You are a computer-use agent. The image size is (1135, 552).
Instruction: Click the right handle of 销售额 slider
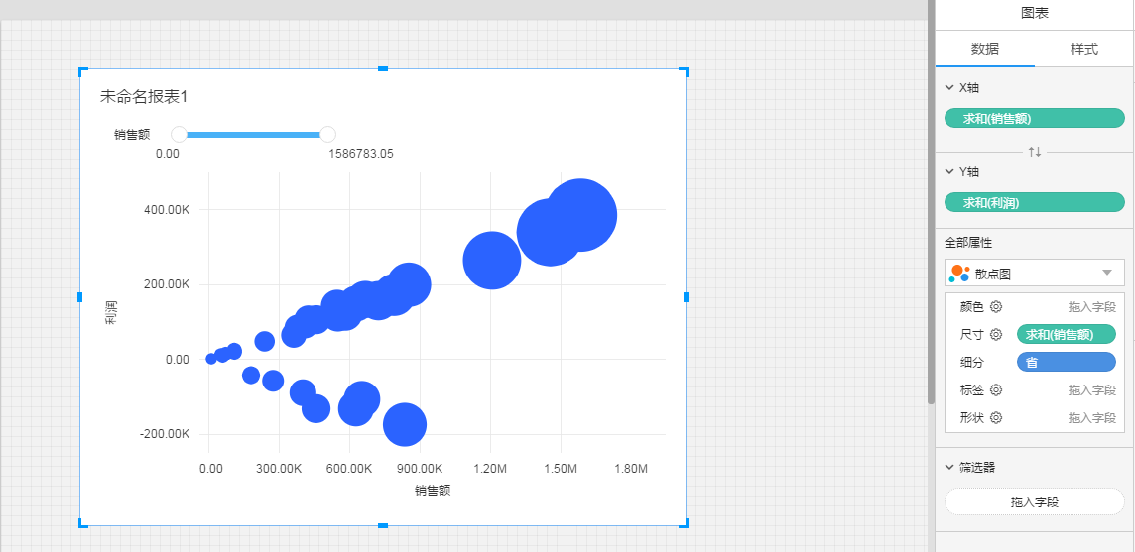[x=328, y=134]
